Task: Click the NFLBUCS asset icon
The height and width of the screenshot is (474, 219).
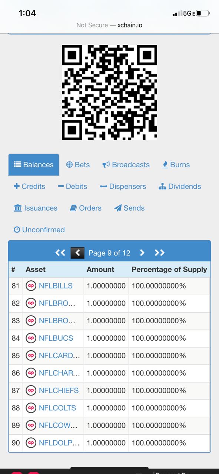Action: [31, 338]
